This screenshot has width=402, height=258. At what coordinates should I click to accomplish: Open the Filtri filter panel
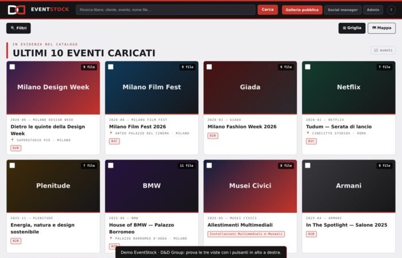pos(18,28)
